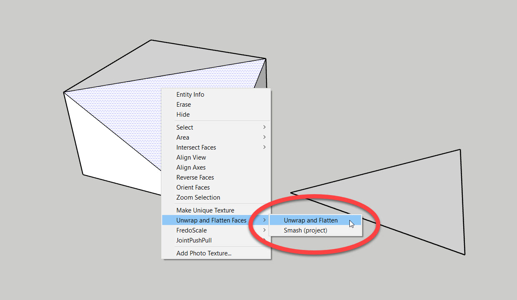The width and height of the screenshot is (517, 300).
Task: Choose Erase in the context menu
Action: tap(183, 105)
